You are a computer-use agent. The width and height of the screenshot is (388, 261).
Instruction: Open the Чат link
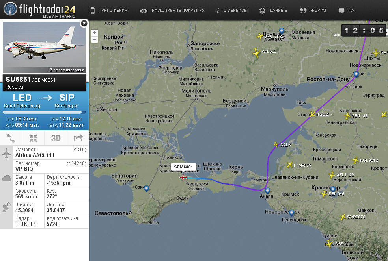tap(347, 11)
